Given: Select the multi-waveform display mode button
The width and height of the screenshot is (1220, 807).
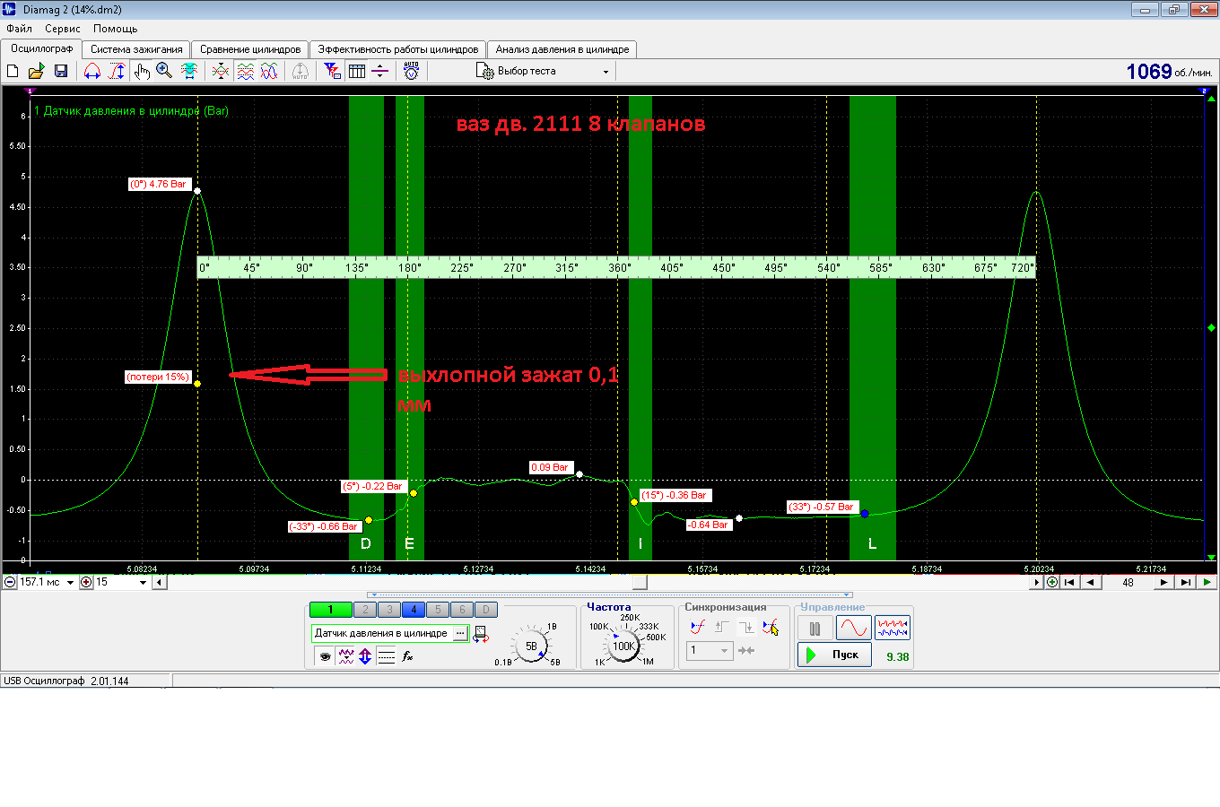Looking at the screenshot, I should click(893, 628).
